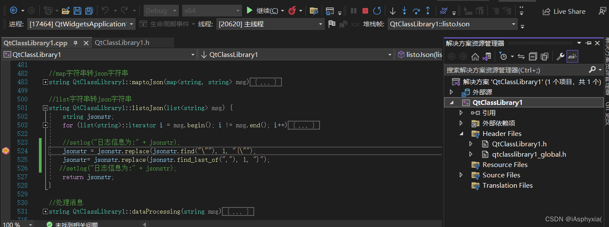Open dropdown arrow next to Continue button
The height and width of the screenshot is (227, 609).
tap(283, 11)
